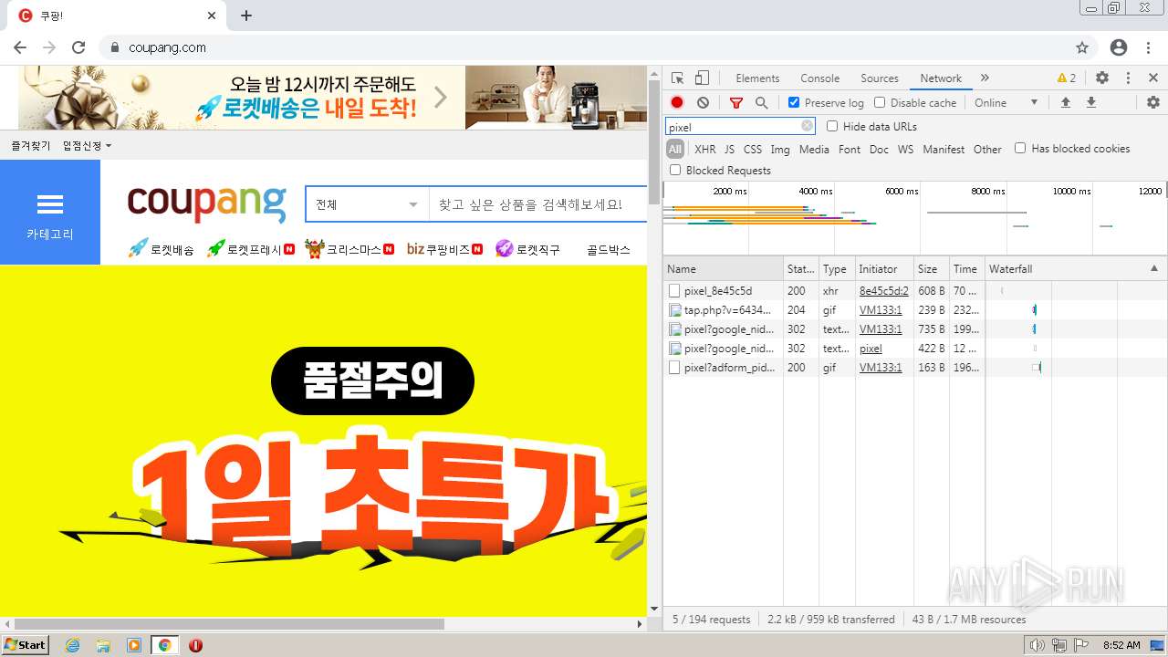Select the Network tab
Image resolution: width=1168 pixels, height=657 pixels.
click(x=941, y=78)
